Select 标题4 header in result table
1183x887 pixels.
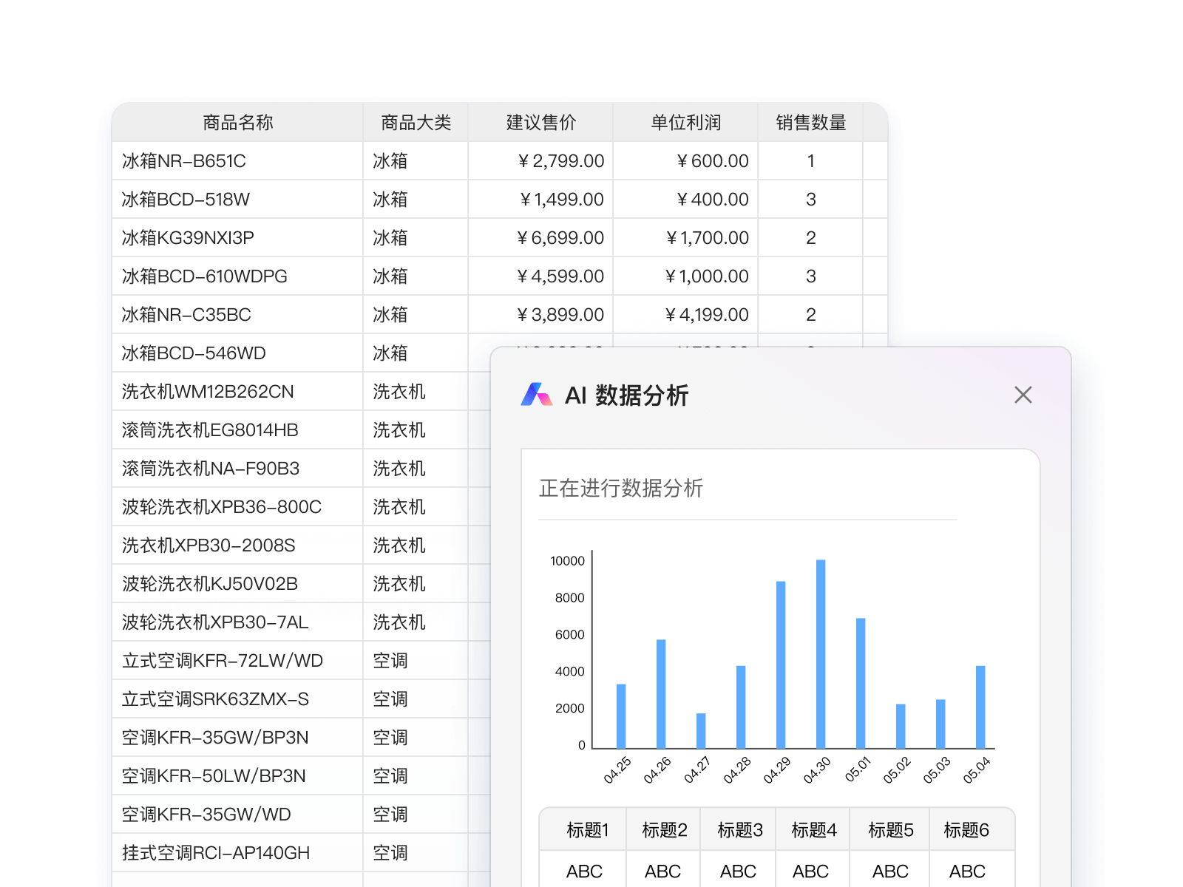point(813,830)
